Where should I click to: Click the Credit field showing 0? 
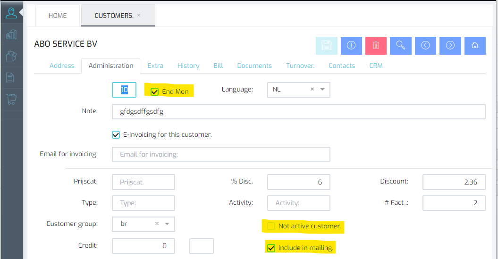143,246
